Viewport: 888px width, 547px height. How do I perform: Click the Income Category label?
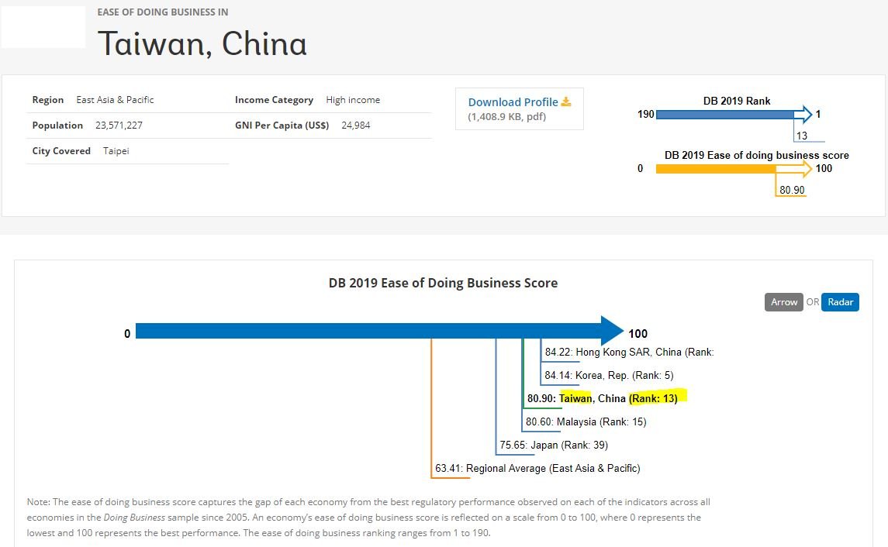[274, 99]
